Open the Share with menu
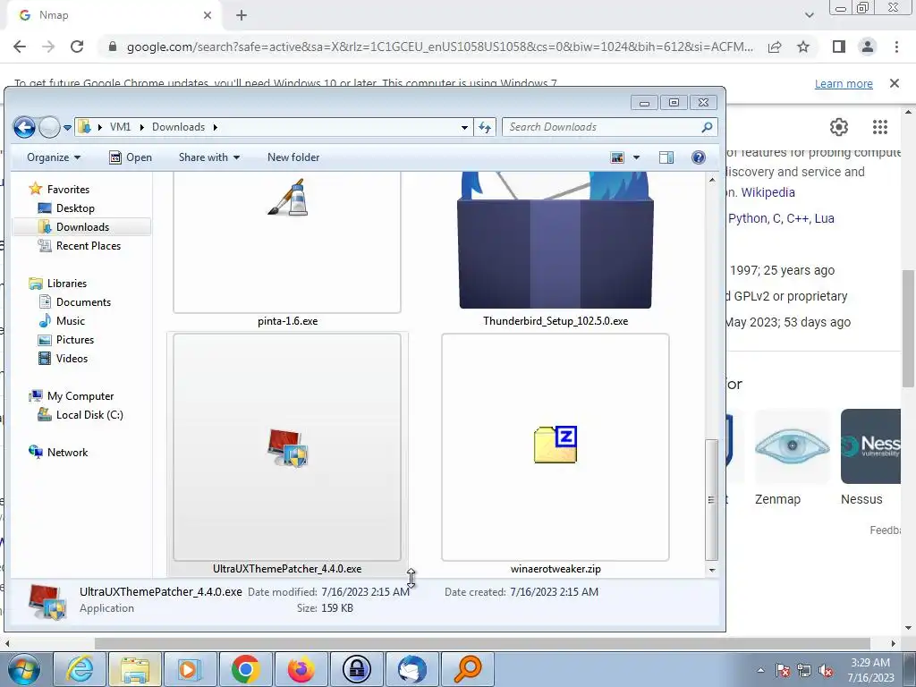Image resolution: width=916 pixels, height=687 pixels. point(209,157)
